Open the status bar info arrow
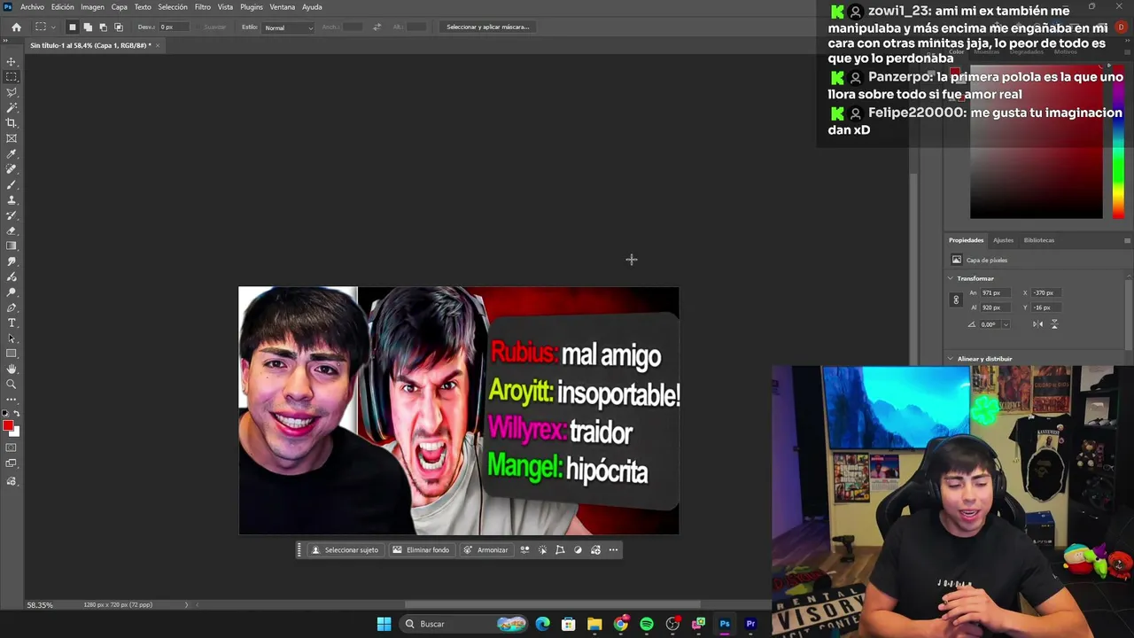 pos(186,605)
